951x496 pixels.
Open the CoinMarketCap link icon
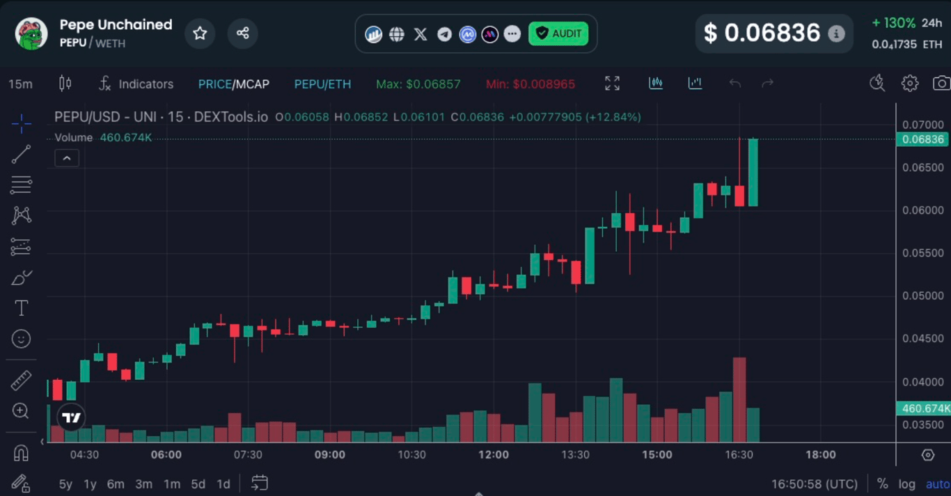tap(467, 34)
